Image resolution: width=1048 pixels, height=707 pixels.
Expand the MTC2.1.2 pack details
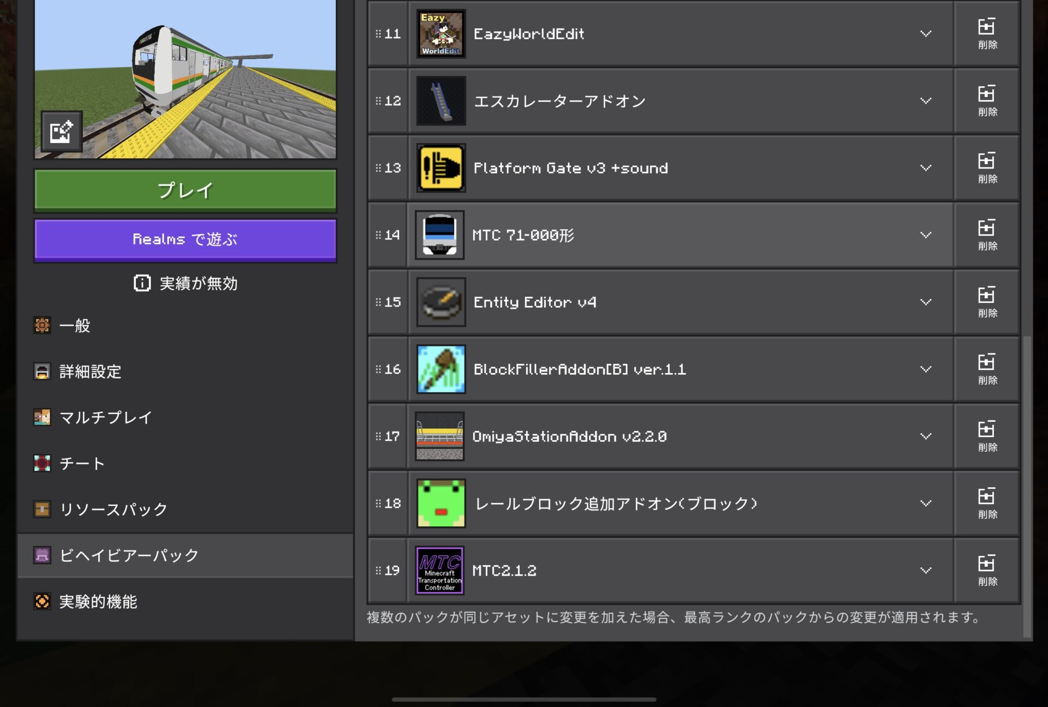(926, 571)
